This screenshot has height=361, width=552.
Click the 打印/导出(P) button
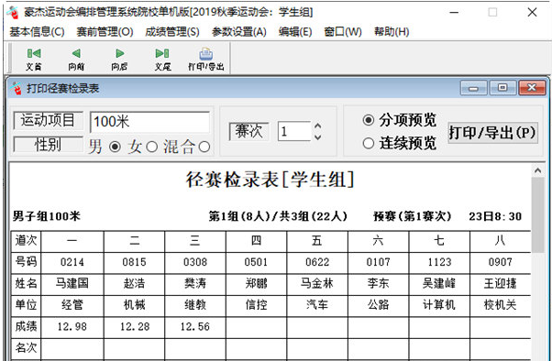click(x=492, y=133)
